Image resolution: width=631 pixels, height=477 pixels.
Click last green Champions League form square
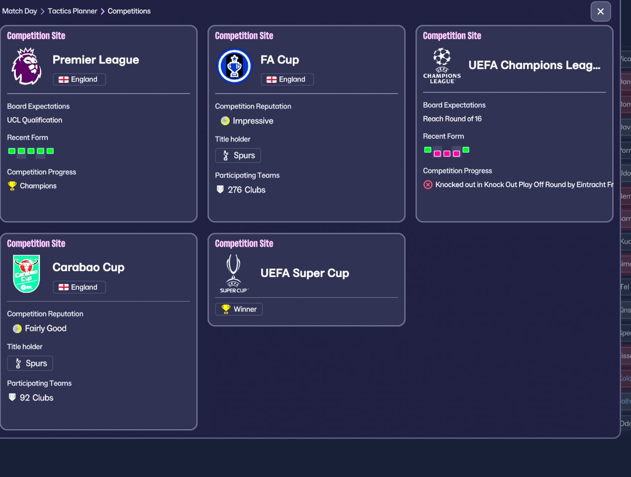[x=466, y=150]
